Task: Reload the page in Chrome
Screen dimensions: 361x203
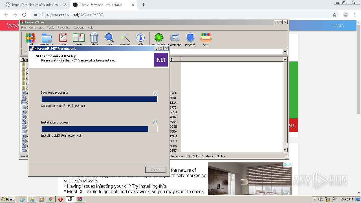Action: 24,15
